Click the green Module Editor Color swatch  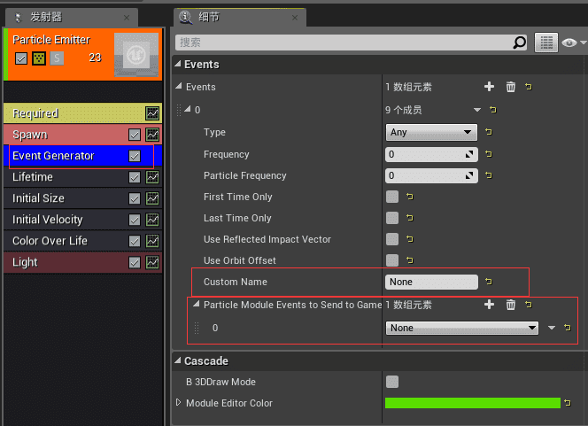473,403
